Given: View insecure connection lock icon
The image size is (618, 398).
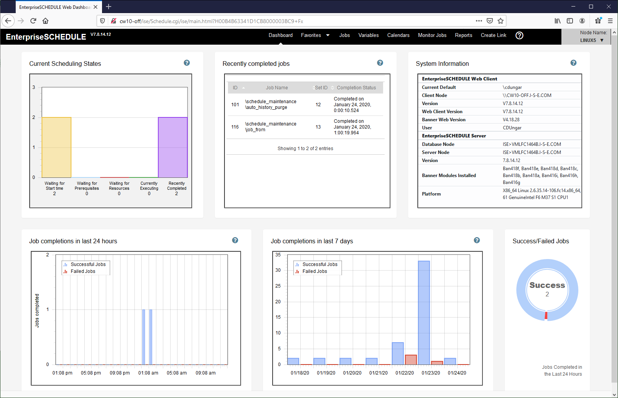Looking at the screenshot, I should pos(114,21).
